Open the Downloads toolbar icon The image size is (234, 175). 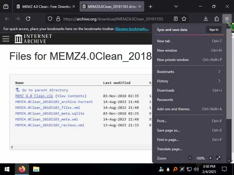click(x=206, y=19)
